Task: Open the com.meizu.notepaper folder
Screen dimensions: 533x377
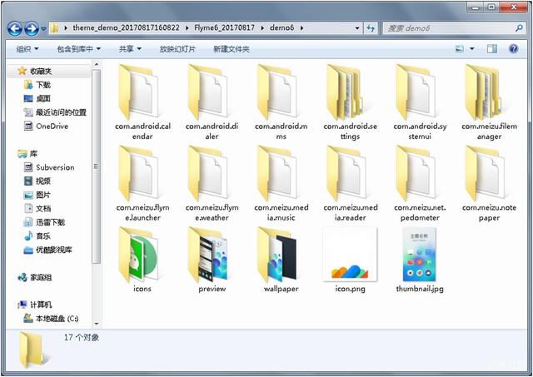Action: (489, 183)
